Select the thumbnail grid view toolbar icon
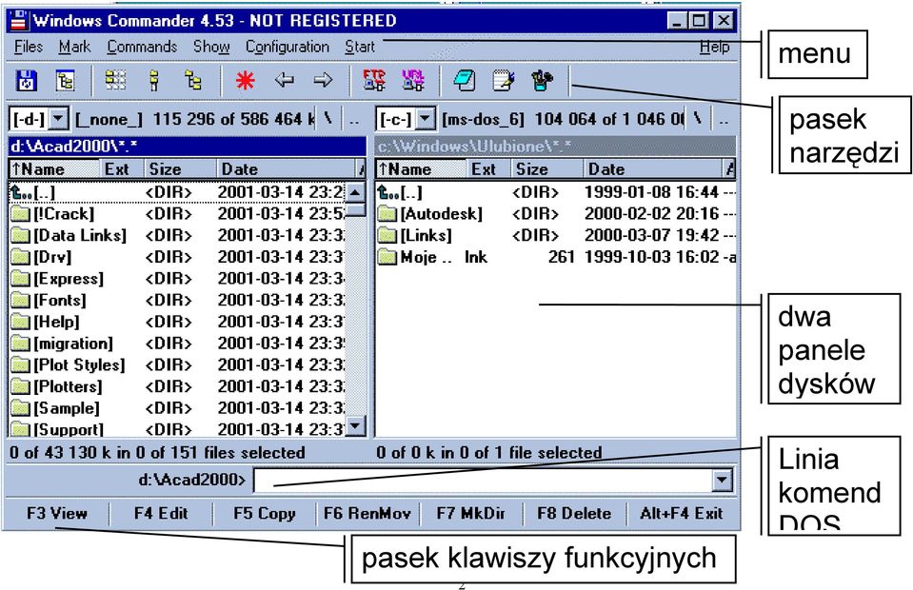The height and width of the screenshot is (590, 913). pos(115,80)
